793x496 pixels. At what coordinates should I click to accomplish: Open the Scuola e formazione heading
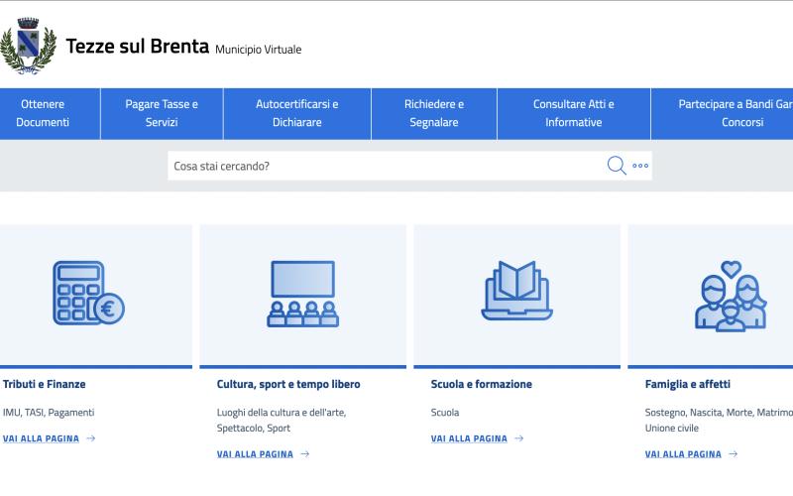[482, 384]
